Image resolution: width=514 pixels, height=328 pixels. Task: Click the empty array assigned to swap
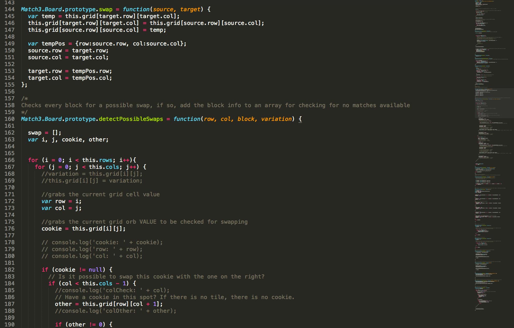[x=56, y=133]
